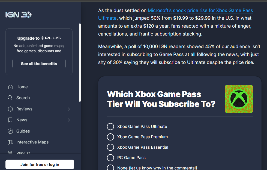
Task: Click the Reviews hexagon icon
Action: tap(10, 109)
